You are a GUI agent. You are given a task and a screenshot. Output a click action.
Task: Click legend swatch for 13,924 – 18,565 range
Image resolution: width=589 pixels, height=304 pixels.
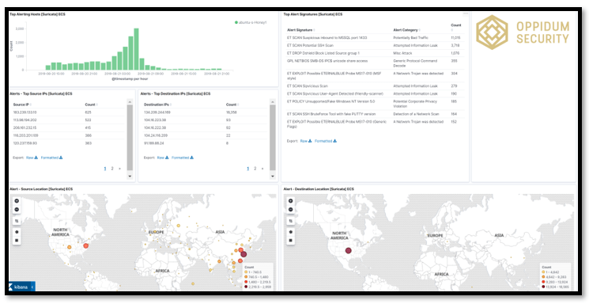[x=544, y=287]
